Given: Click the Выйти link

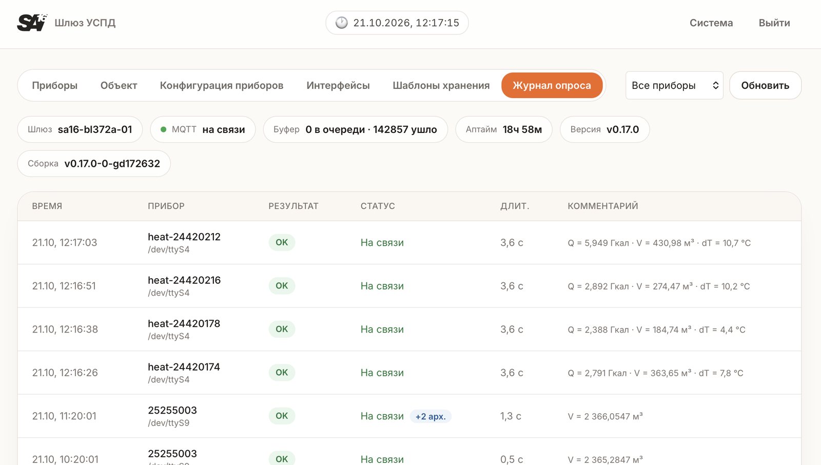Looking at the screenshot, I should 774,23.
